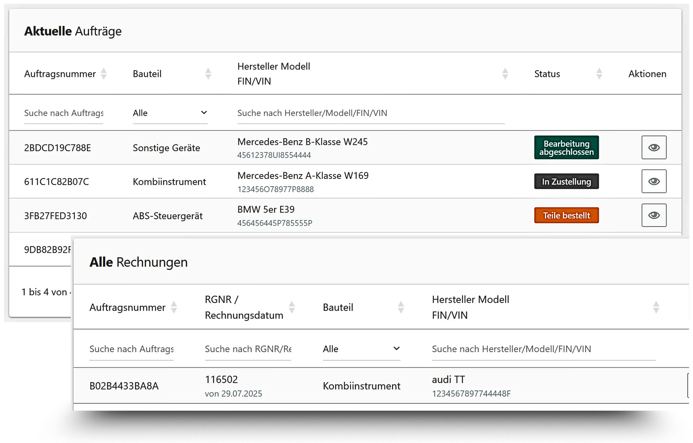Click Mercedes-Benz A-Klasse W169 text
693x443 pixels.
303,175
